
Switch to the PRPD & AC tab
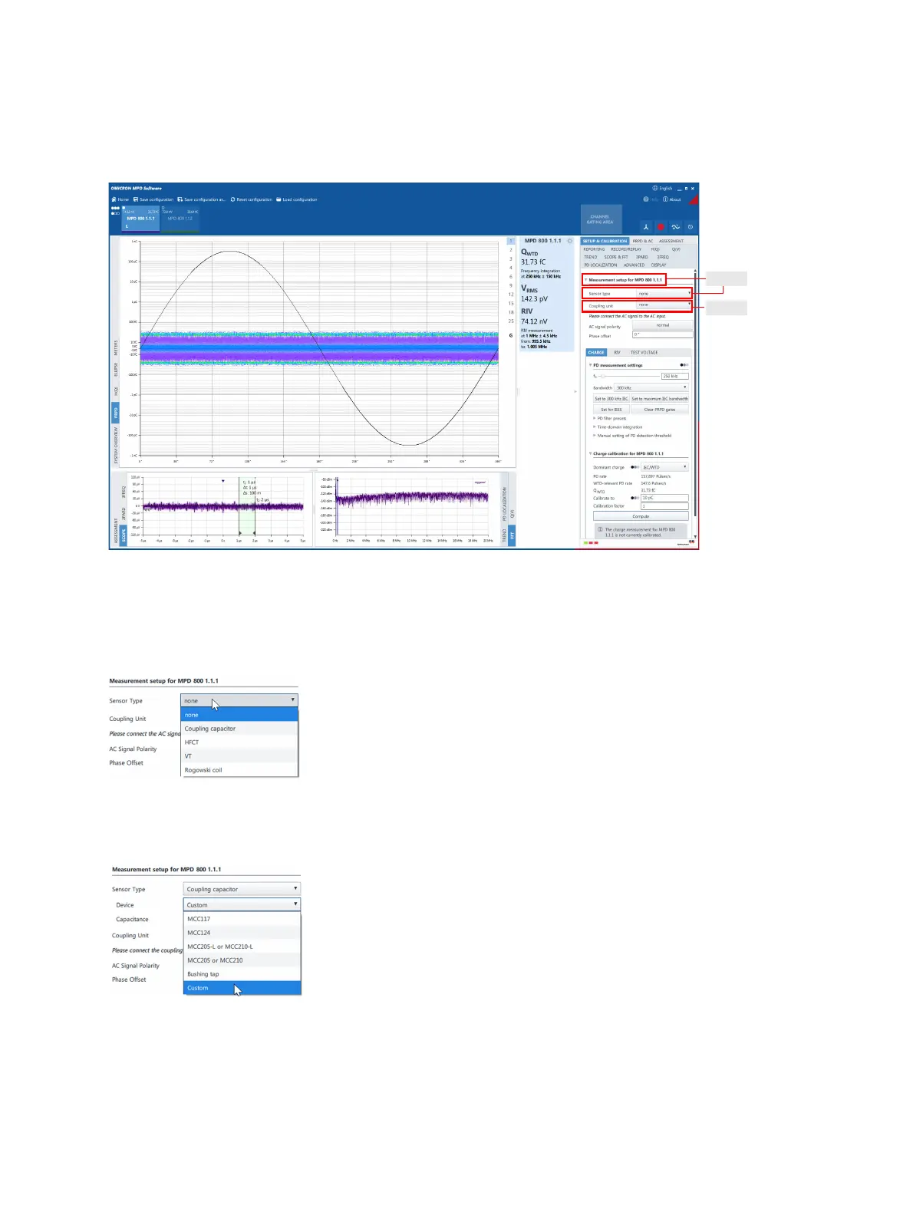643,241
